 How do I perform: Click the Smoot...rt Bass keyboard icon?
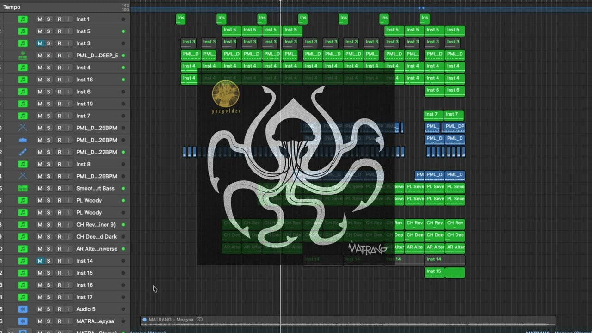pos(23,188)
